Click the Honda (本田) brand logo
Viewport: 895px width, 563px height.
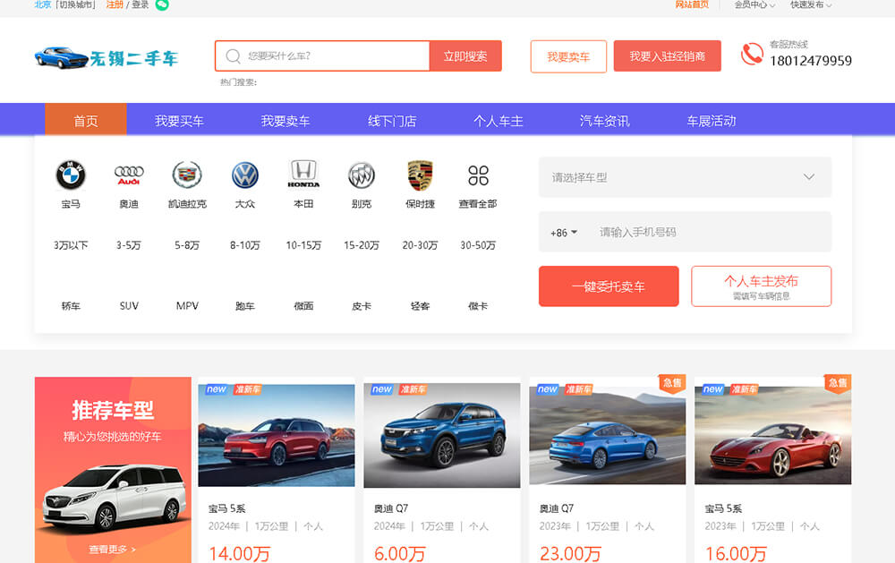coord(303,175)
